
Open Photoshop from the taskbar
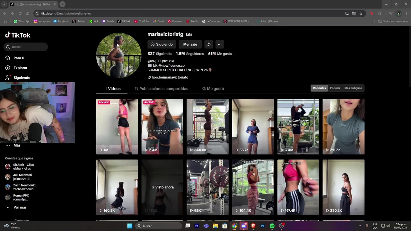pyautogui.click(x=263, y=226)
